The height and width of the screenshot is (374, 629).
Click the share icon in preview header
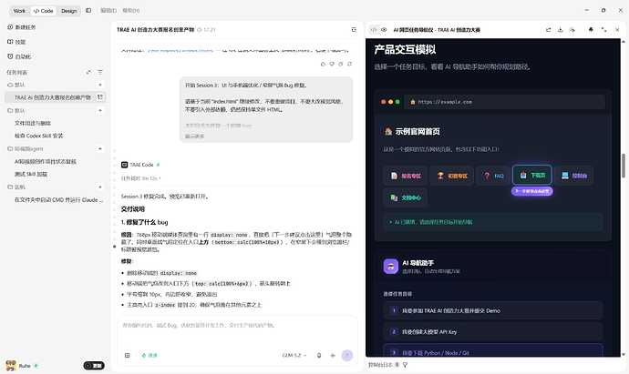(x=549, y=30)
